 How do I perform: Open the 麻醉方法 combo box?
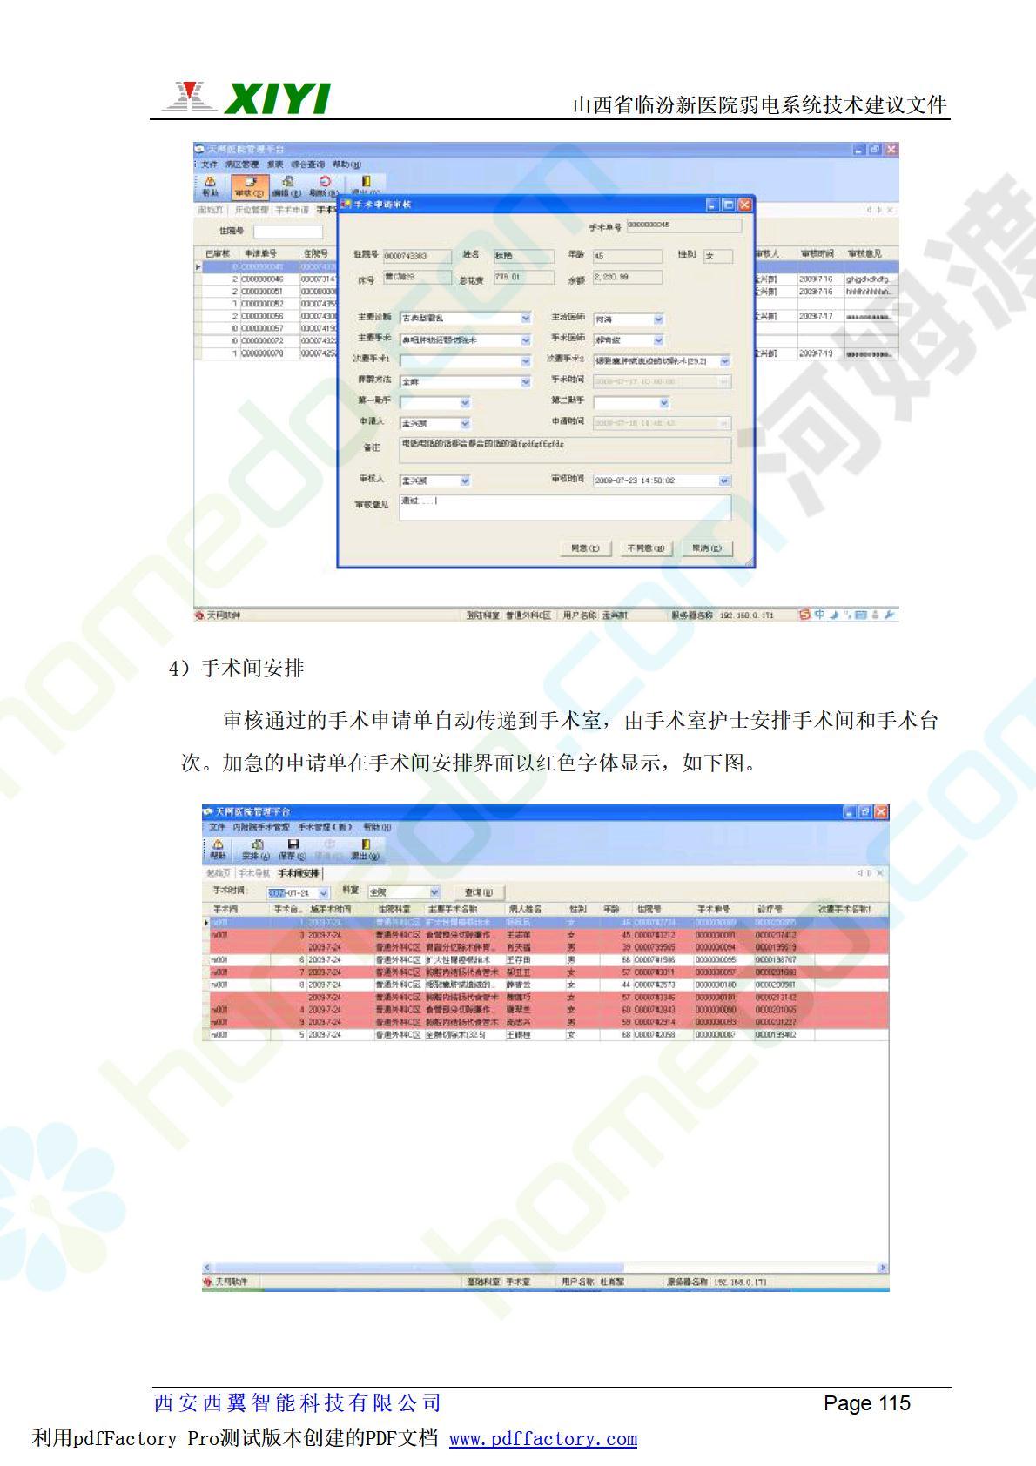(x=525, y=381)
